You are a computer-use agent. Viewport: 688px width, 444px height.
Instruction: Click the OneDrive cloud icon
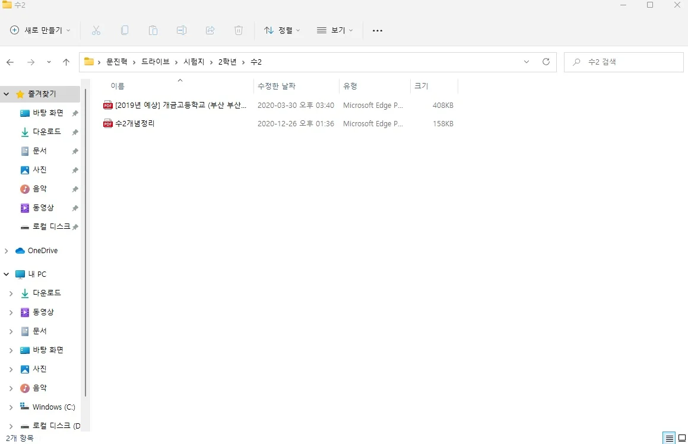20,251
